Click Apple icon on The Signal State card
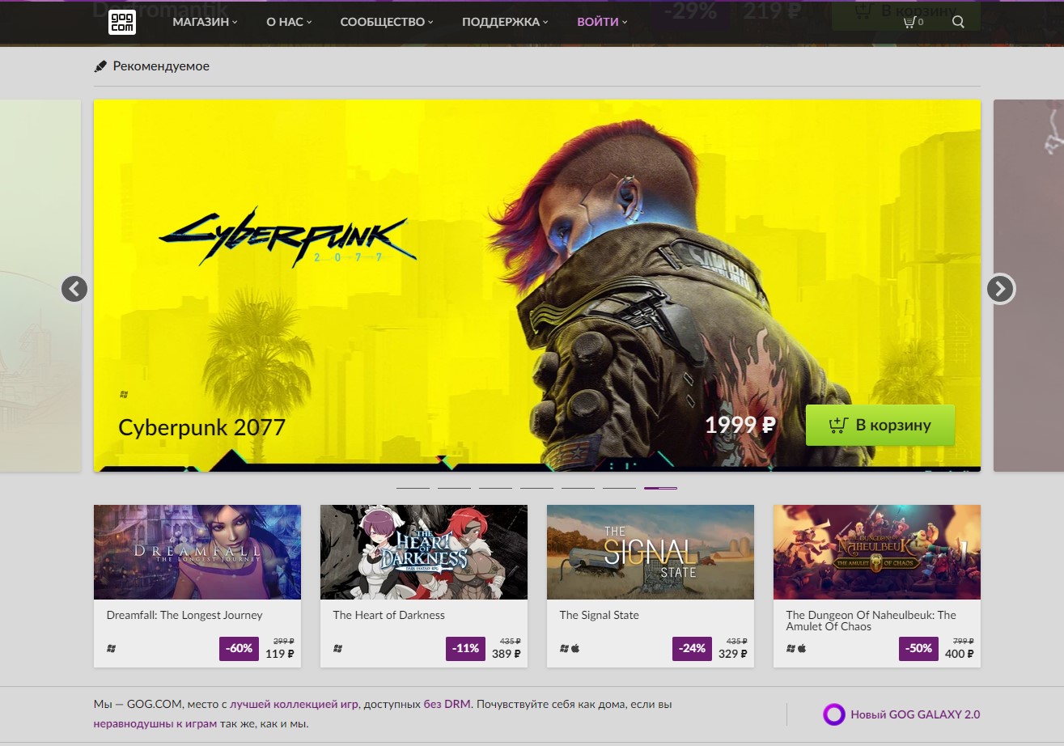This screenshot has width=1064, height=746. [576, 648]
